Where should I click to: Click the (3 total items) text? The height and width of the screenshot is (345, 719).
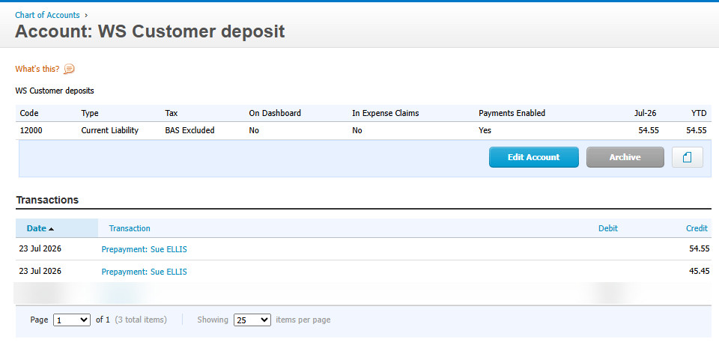pos(141,320)
